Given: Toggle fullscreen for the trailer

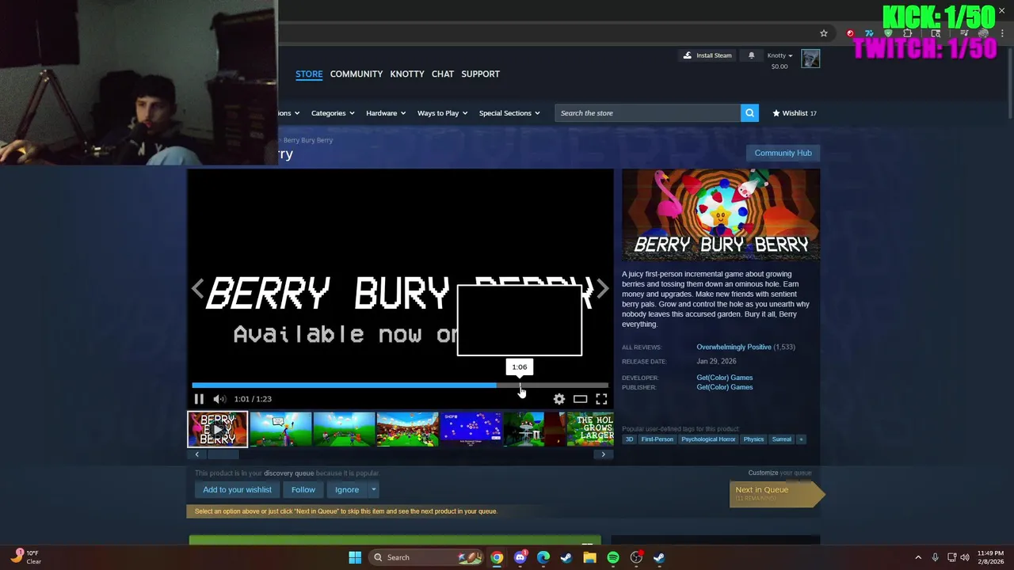Looking at the screenshot, I should [601, 399].
